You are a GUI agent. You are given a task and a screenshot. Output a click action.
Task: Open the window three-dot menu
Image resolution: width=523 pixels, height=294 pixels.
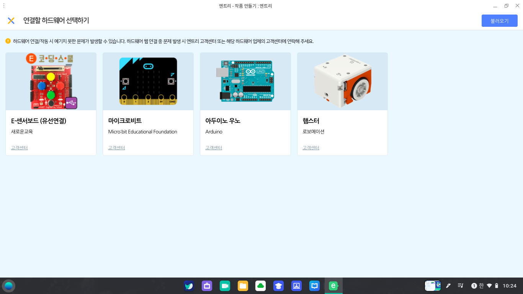4,6
